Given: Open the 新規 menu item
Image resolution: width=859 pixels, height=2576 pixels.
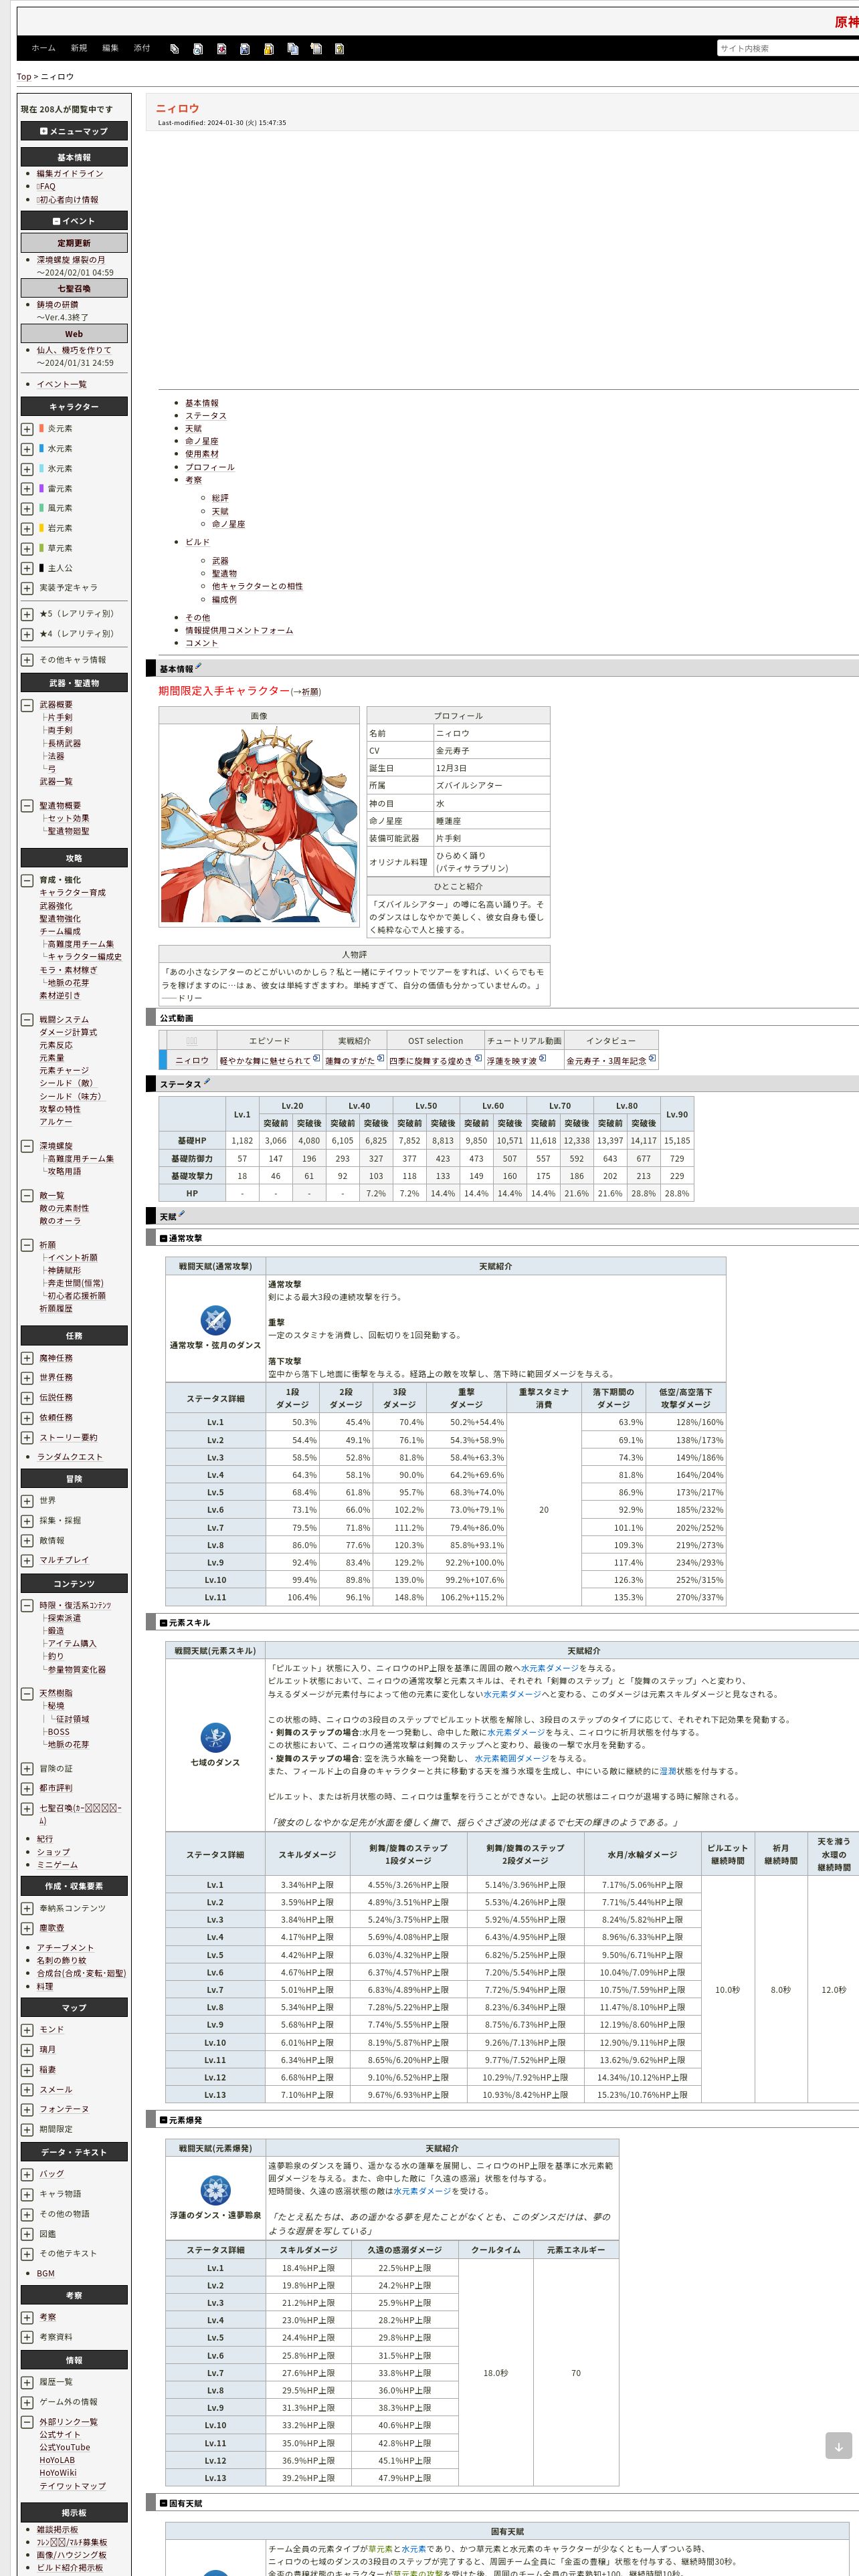Looking at the screenshot, I should coord(79,48).
